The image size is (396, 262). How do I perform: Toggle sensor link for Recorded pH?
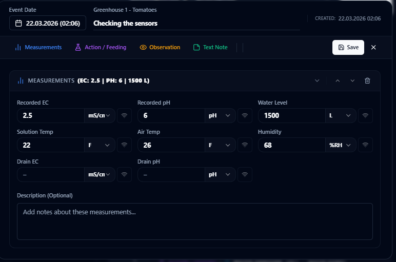[x=245, y=115]
